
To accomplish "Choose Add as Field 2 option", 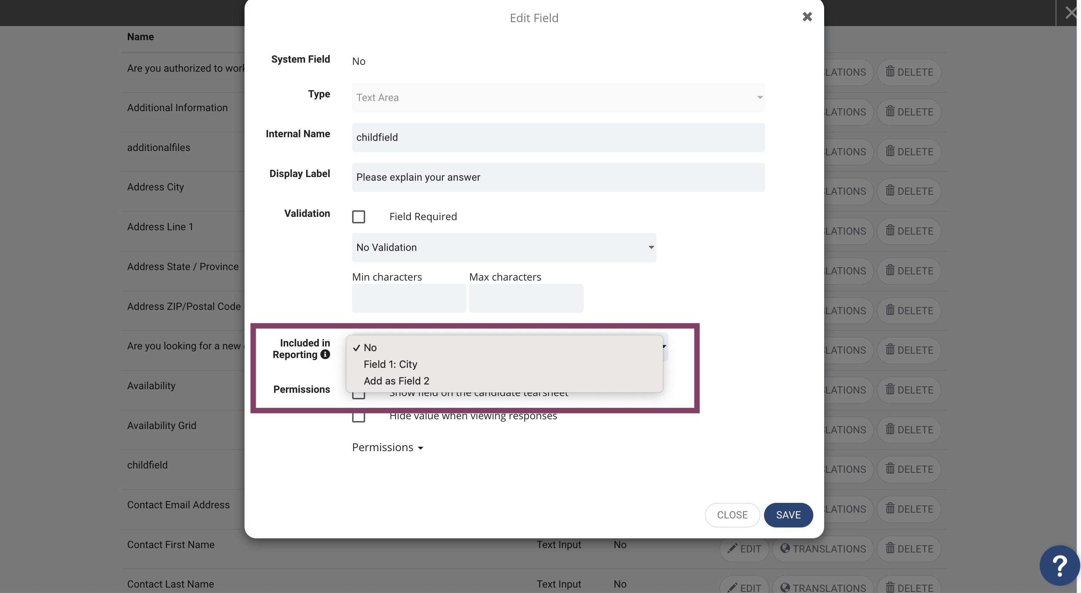I will [504, 381].
